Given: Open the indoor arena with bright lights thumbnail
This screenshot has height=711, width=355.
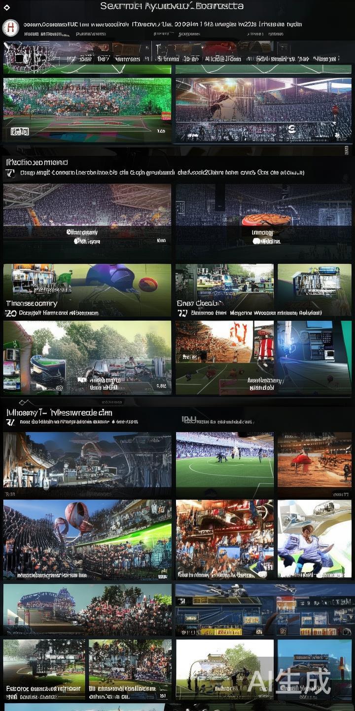Looking at the screenshot, I should click(x=263, y=110).
